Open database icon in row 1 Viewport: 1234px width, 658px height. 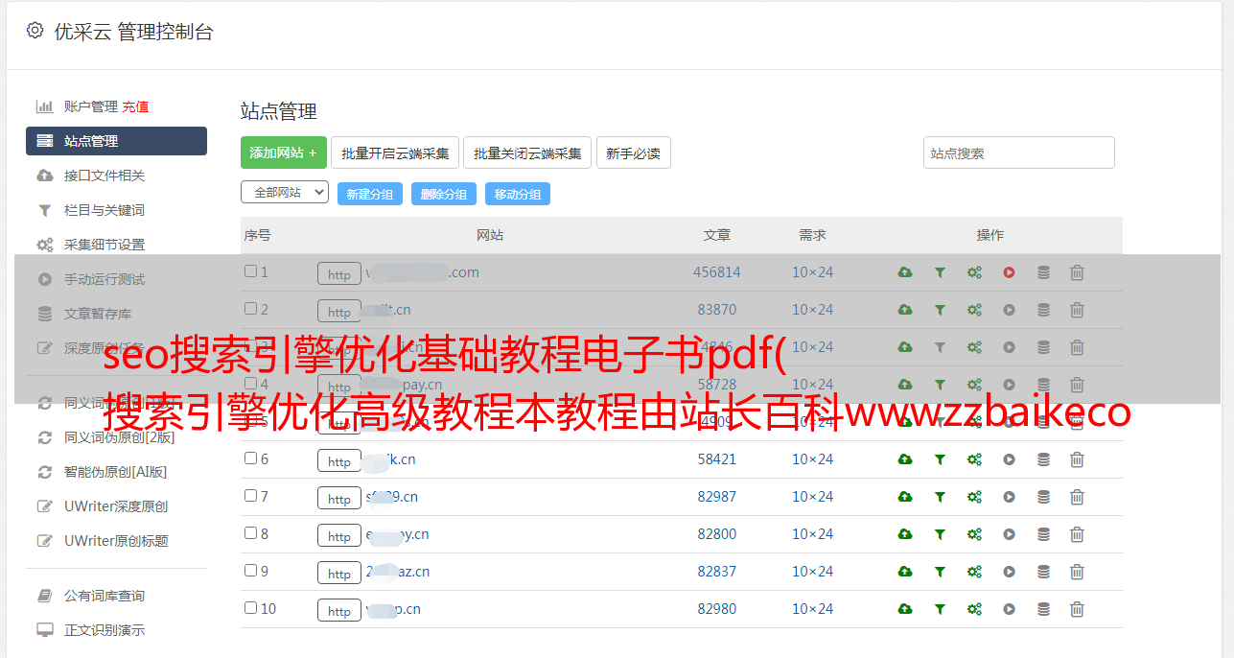pyautogui.click(x=1043, y=272)
